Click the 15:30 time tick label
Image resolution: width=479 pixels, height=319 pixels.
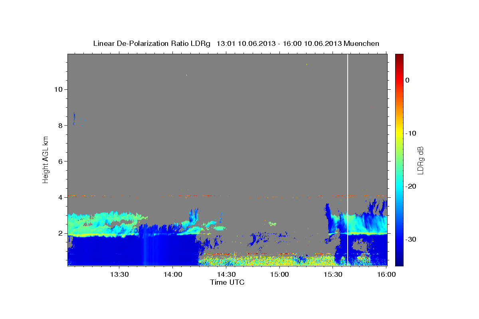click(333, 275)
